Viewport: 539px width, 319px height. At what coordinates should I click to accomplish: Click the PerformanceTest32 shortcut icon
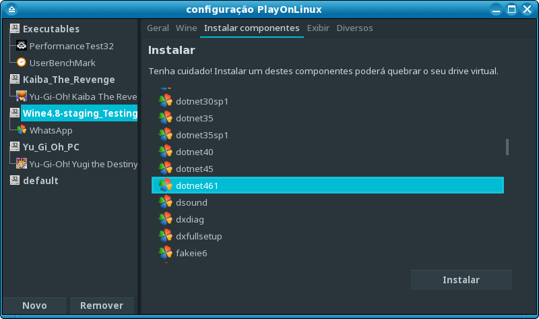pyautogui.click(x=22, y=46)
